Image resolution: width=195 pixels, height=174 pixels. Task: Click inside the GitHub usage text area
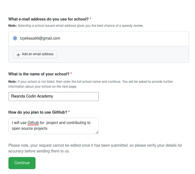(54, 126)
